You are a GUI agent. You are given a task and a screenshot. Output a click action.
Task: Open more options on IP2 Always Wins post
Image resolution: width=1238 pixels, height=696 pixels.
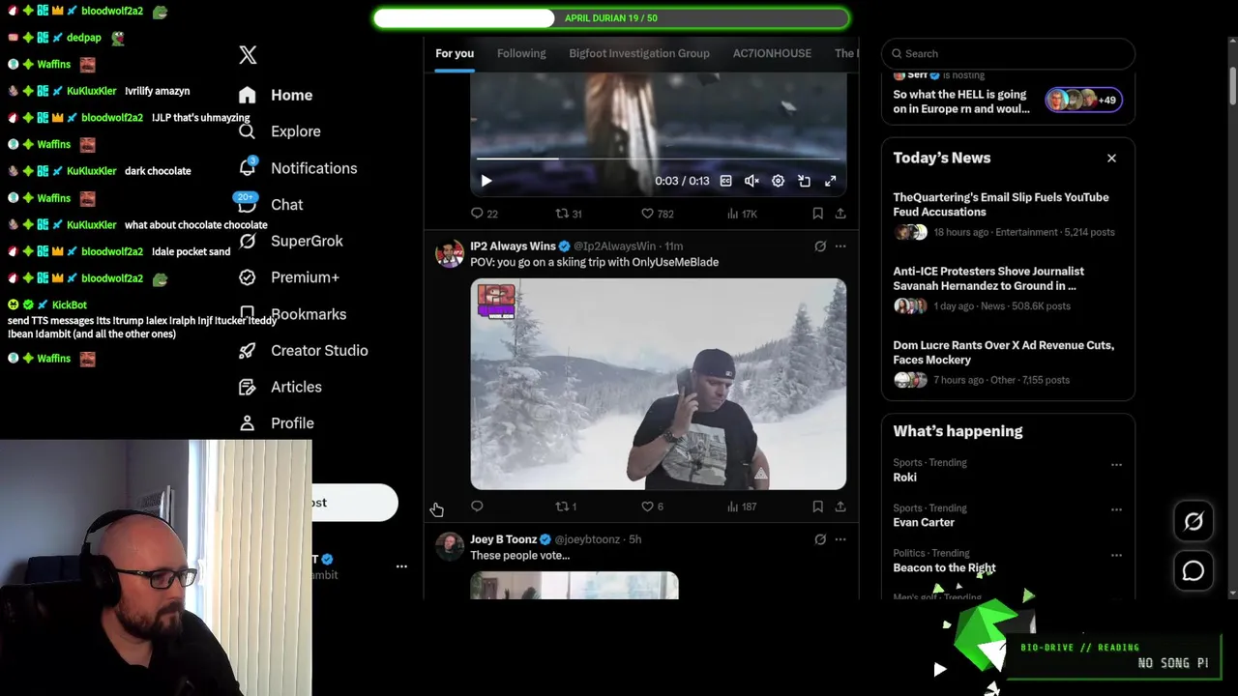840,246
